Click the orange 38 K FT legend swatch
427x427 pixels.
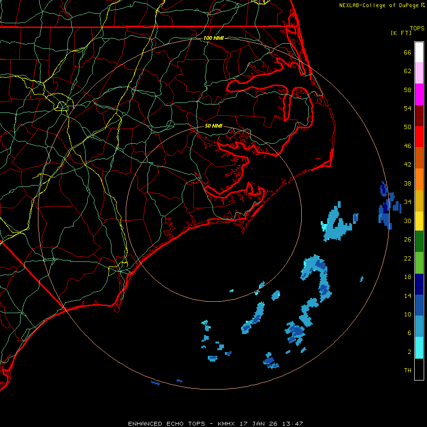pos(419,179)
